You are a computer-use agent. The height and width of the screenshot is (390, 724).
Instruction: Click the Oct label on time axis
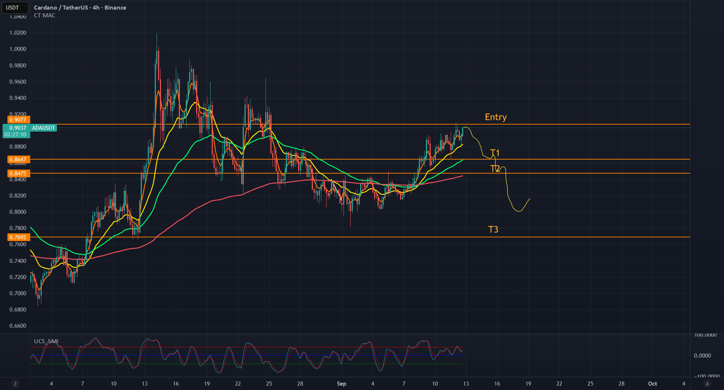click(x=653, y=384)
